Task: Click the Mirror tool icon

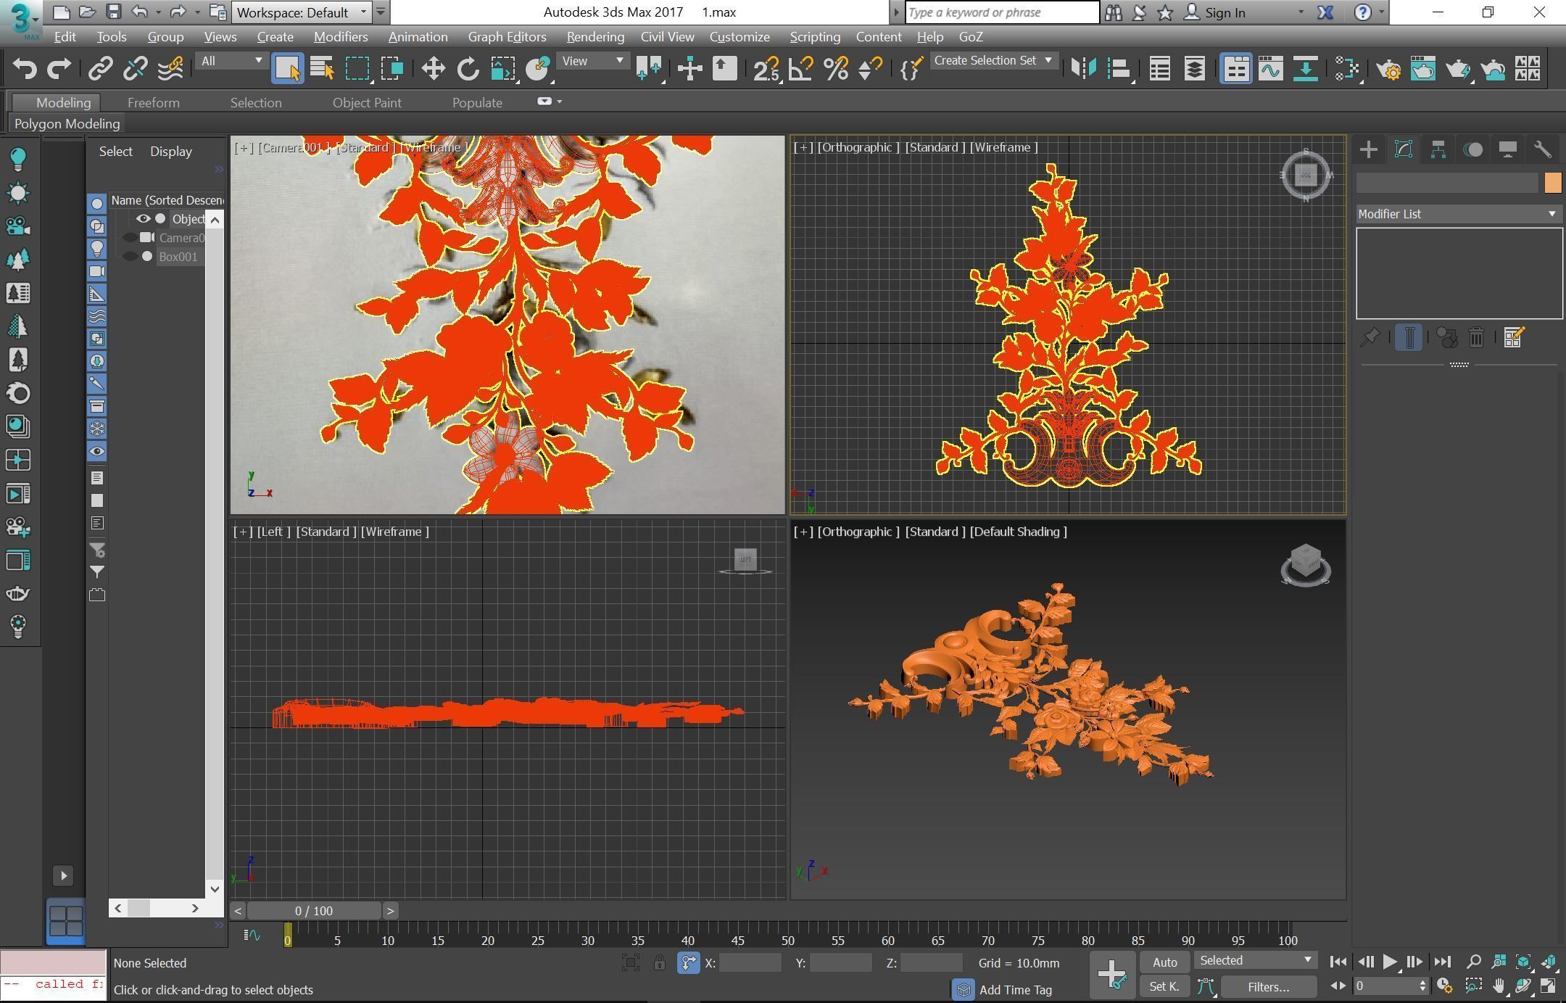Action: (x=1084, y=69)
